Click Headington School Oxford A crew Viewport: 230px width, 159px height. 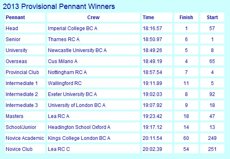pyautogui.click(x=93, y=127)
